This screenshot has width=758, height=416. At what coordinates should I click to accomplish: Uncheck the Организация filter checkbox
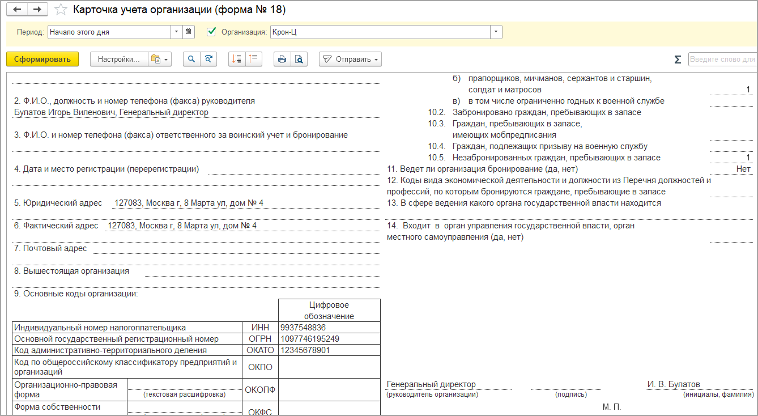tap(212, 32)
